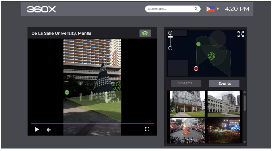Click the events list scroll down arrow

[245, 142]
